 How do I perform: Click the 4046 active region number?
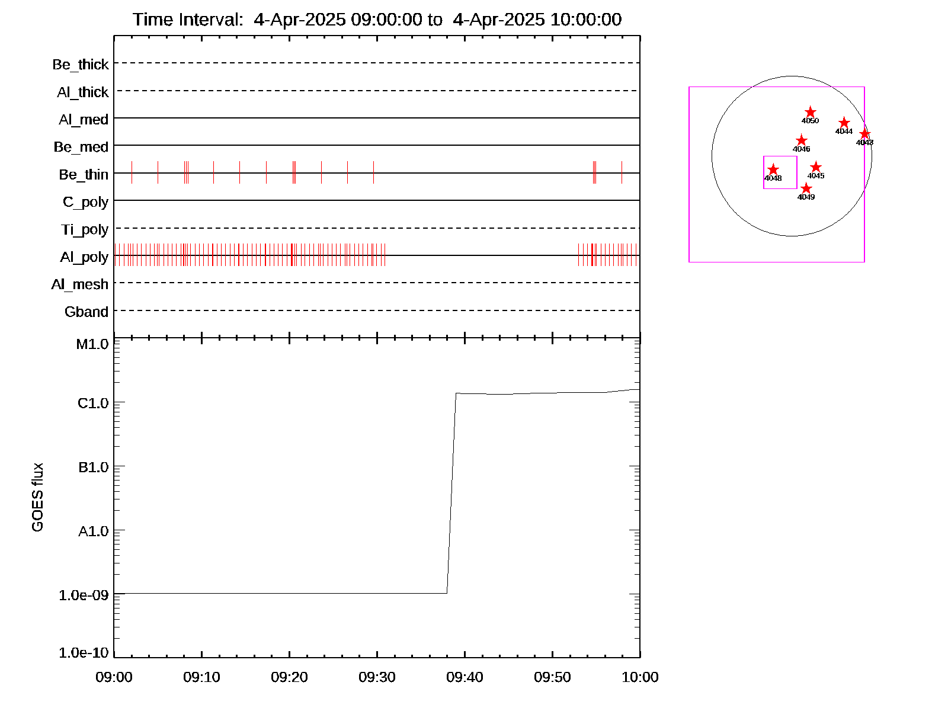point(802,149)
